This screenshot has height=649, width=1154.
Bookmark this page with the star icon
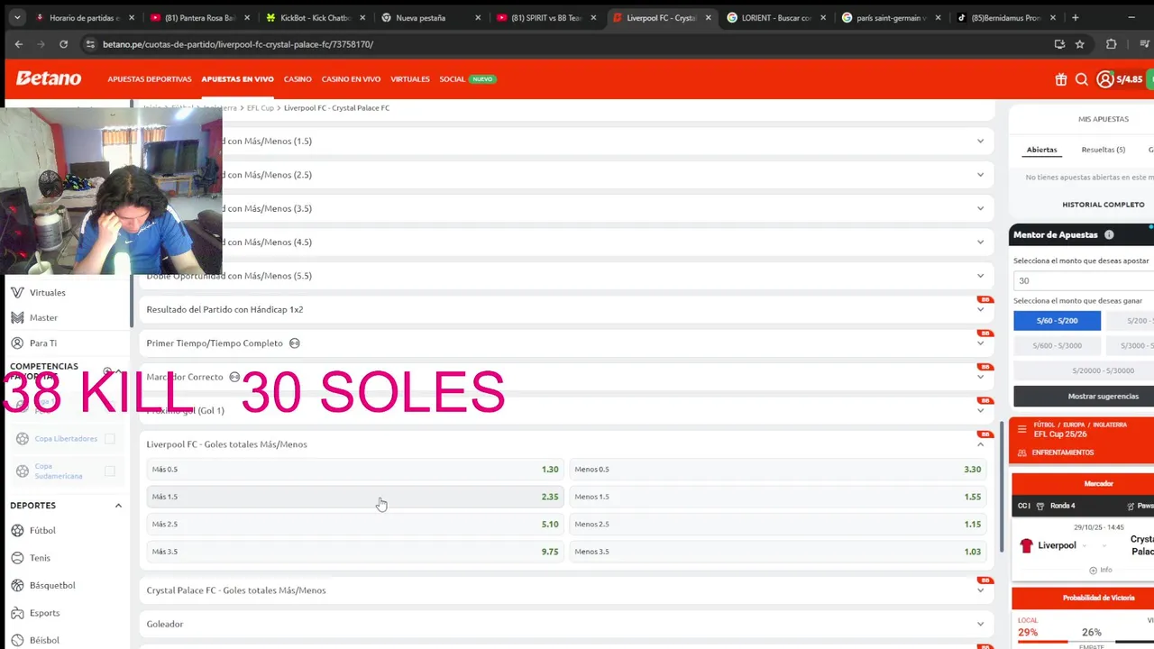(x=1079, y=44)
